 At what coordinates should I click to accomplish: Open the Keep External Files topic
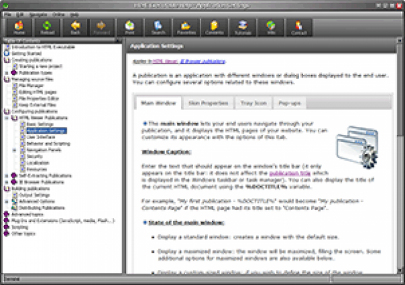point(37,105)
